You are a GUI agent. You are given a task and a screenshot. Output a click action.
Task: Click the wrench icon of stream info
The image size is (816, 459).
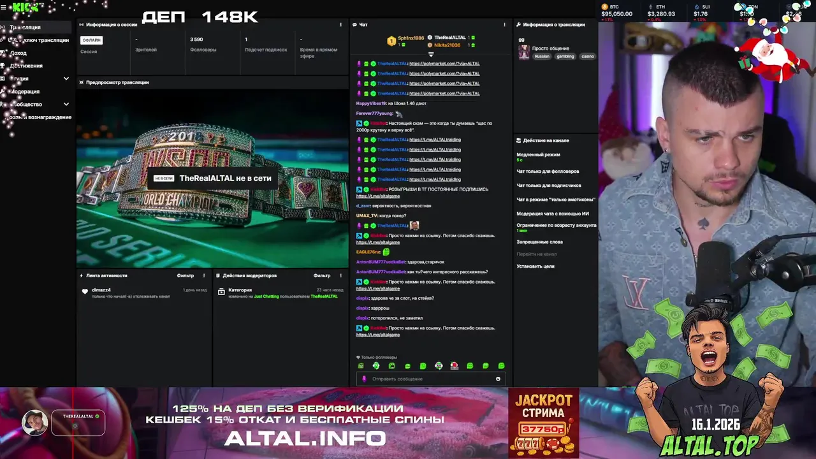(x=518, y=25)
